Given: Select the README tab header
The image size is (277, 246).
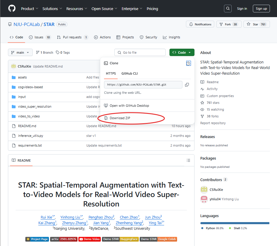Looking at the screenshot, I should (x=21, y=160).
